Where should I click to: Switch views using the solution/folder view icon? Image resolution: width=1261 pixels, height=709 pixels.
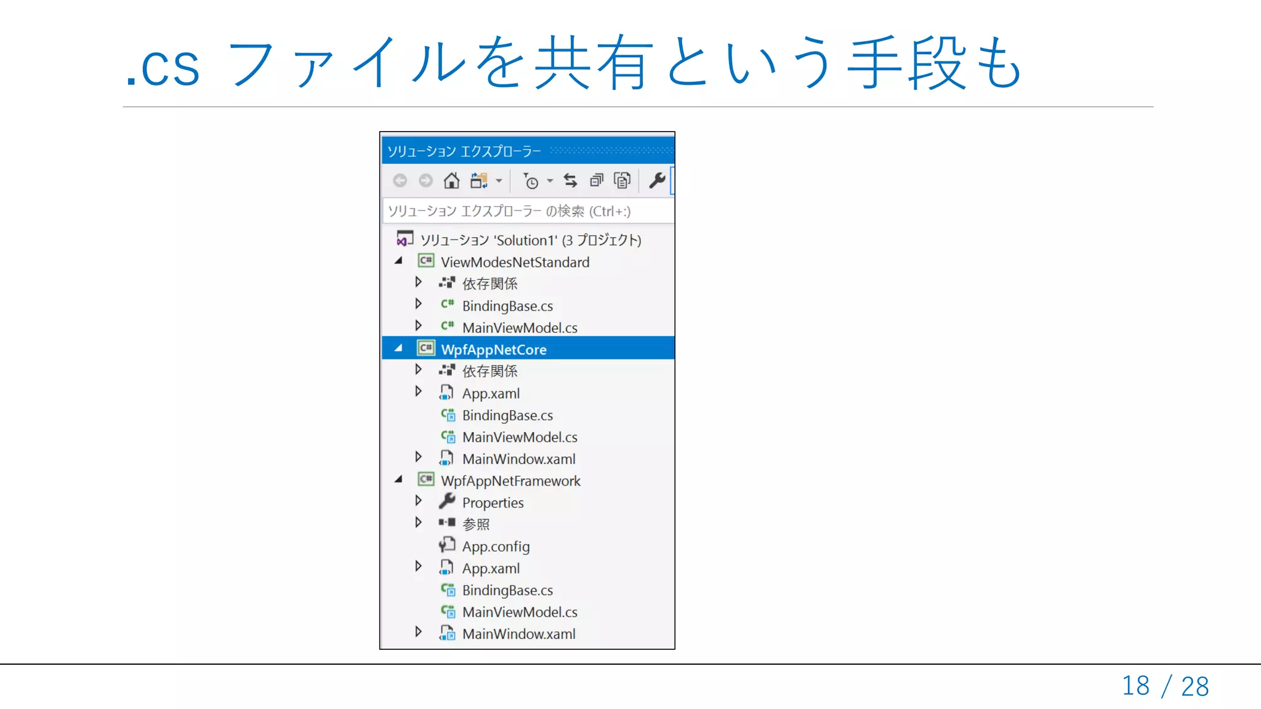[x=478, y=180]
